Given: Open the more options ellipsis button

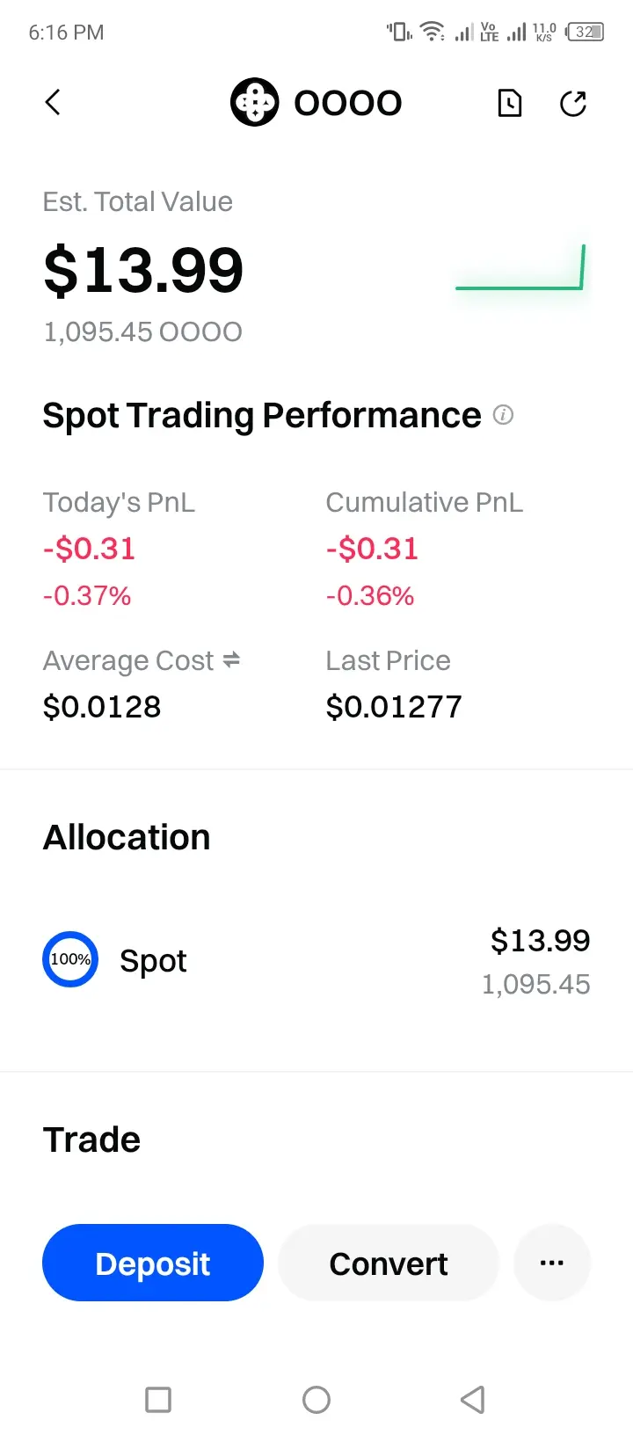Looking at the screenshot, I should point(552,1263).
